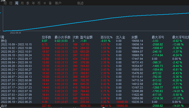
Task: Click the profit amount 845.35
Action: click(x=84, y=84)
